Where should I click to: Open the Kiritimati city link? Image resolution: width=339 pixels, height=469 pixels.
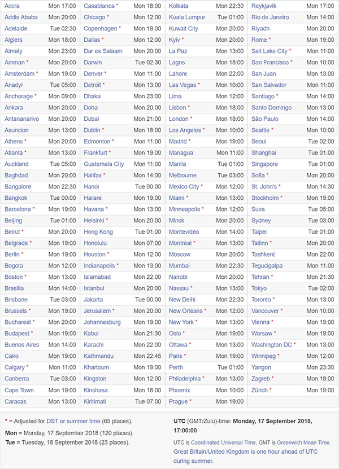95,401
